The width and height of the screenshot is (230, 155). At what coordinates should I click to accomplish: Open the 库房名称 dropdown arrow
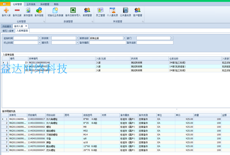click(x=125, y=38)
